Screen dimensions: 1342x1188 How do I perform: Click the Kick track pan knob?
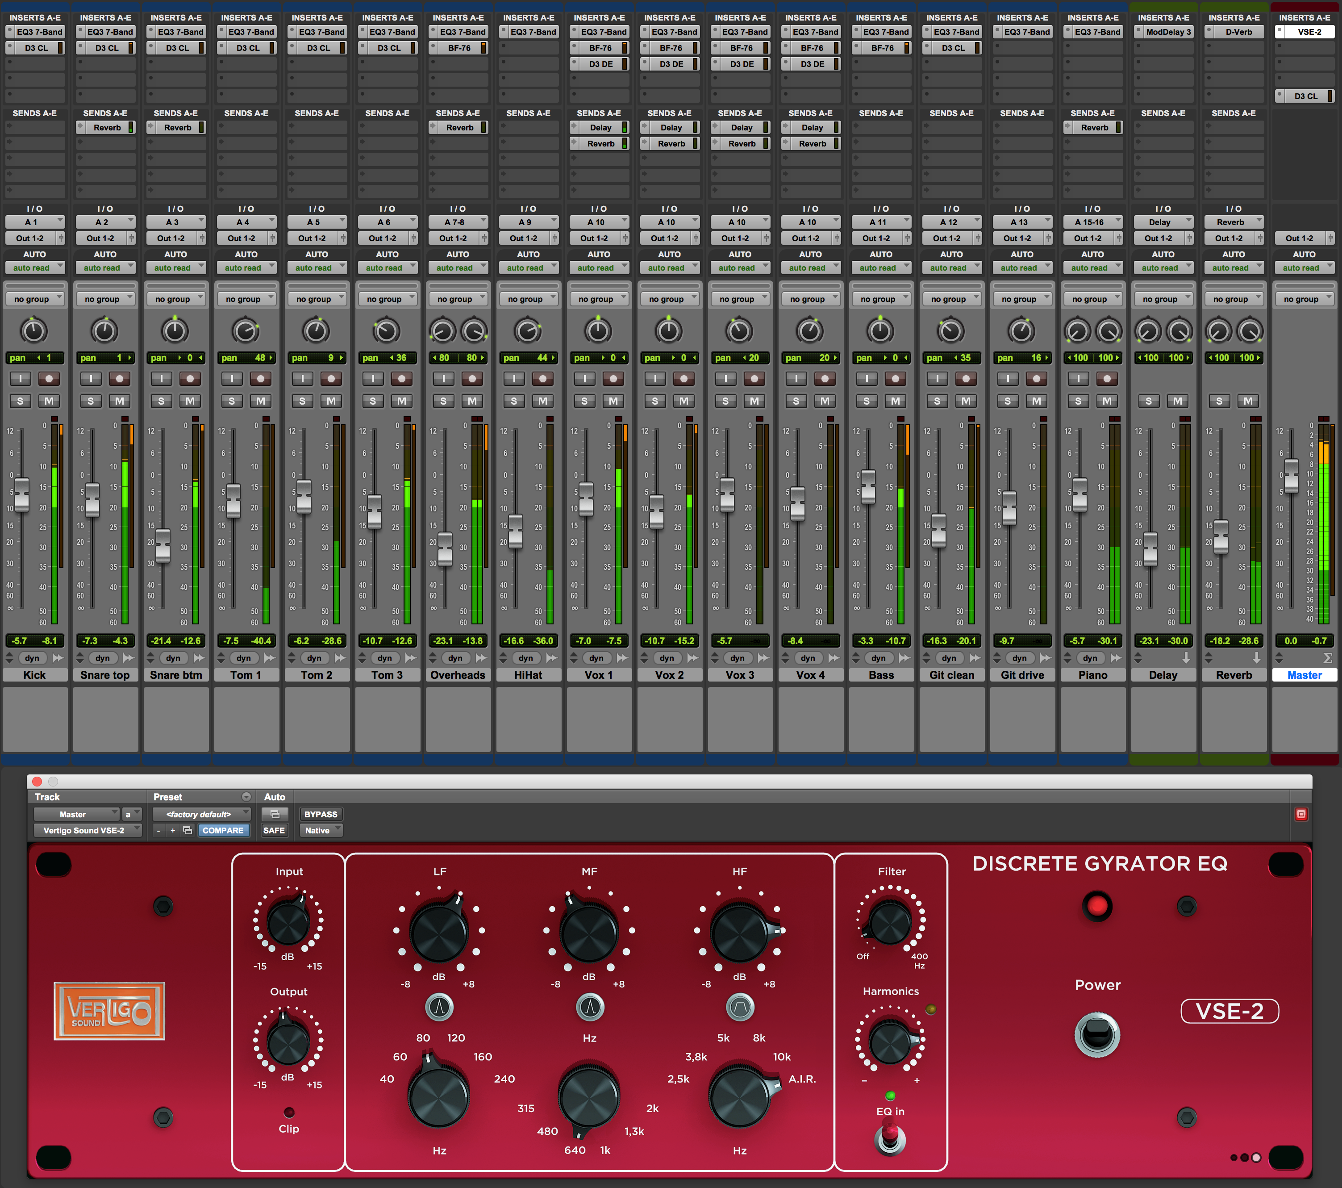click(34, 330)
